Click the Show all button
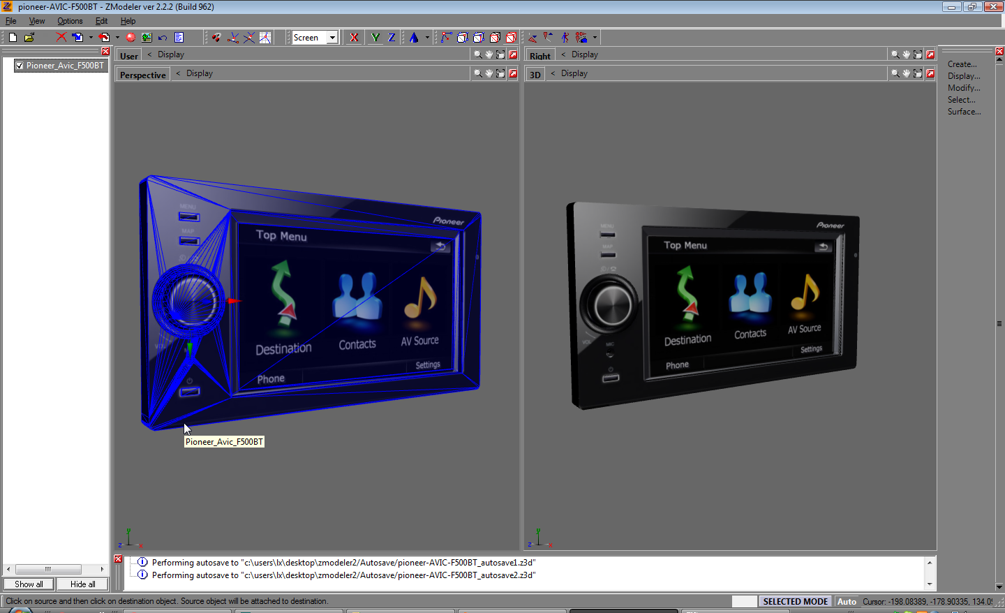 click(29, 584)
